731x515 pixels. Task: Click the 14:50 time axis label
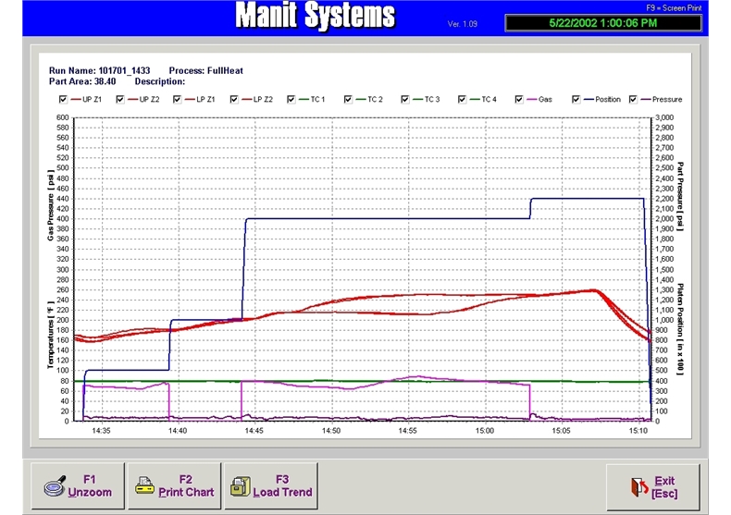click(331, 431)
